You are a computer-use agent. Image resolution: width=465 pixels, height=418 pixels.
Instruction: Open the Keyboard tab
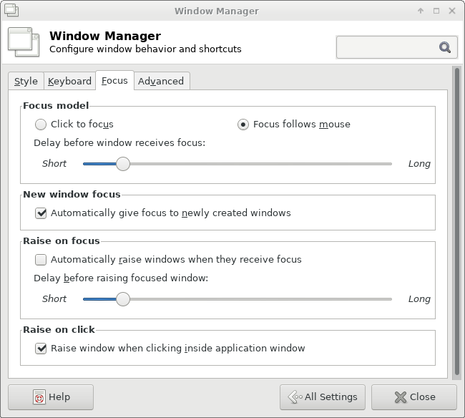tap(69, 81)
